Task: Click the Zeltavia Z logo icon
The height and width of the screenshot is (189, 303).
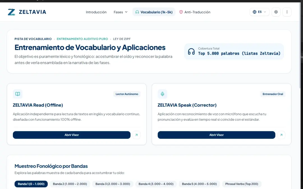Action: point(12,12)
